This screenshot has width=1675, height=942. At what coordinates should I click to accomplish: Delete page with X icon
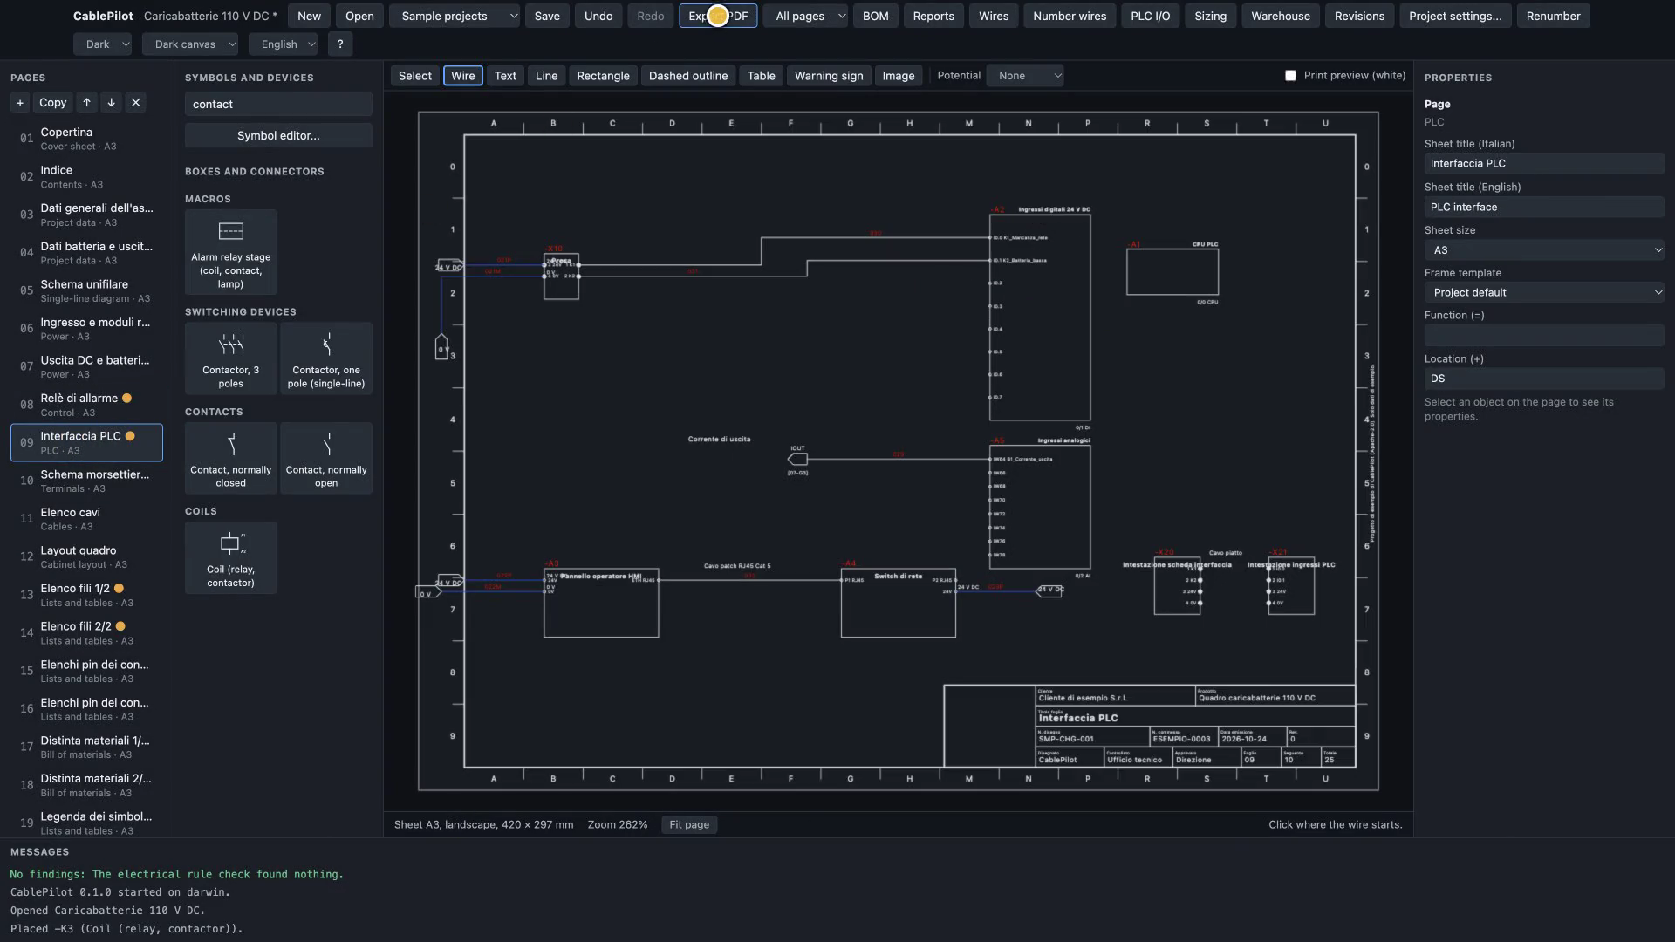click(x=135, y=102)
